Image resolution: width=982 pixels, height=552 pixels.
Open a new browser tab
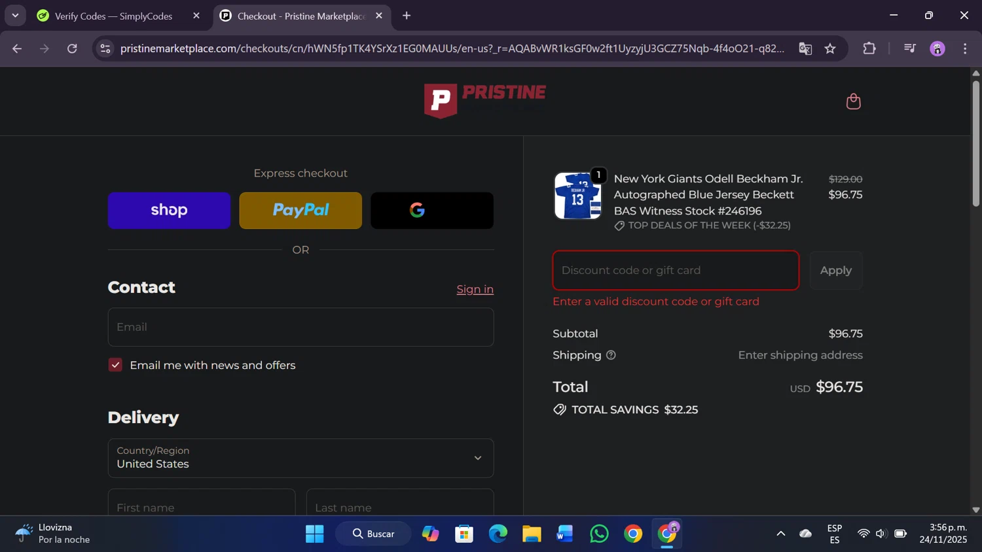click(x=407, y=16)
